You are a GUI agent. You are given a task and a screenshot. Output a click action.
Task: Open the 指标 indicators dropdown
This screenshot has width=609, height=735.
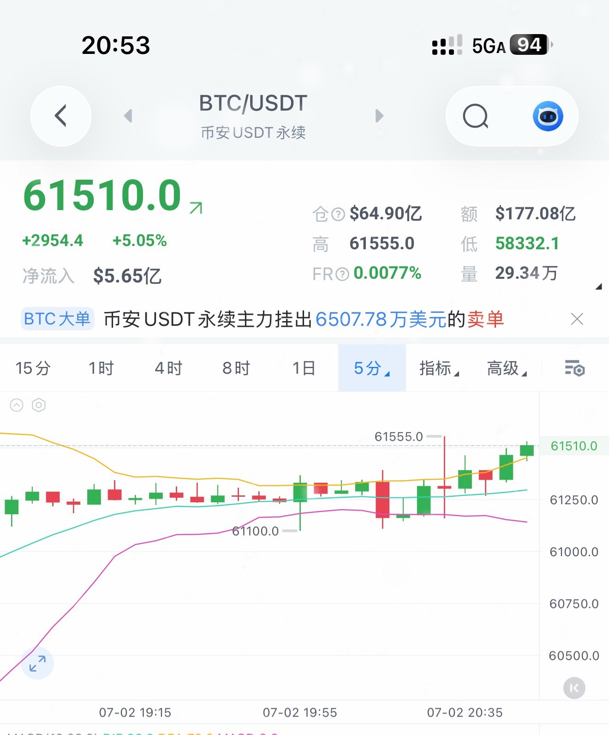coord(439,368)
